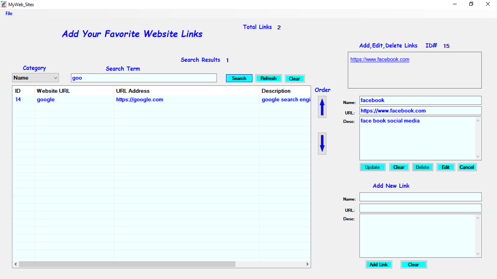The image size is (497, 279).
Task: Click the MyWeb_Sites application icon in titlebar
Action: (x=4, y=4)
